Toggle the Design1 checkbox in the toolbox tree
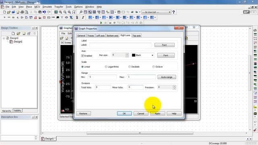Viewport: 258px width, 145px height. pyautogui.click(x=7, y=38)
